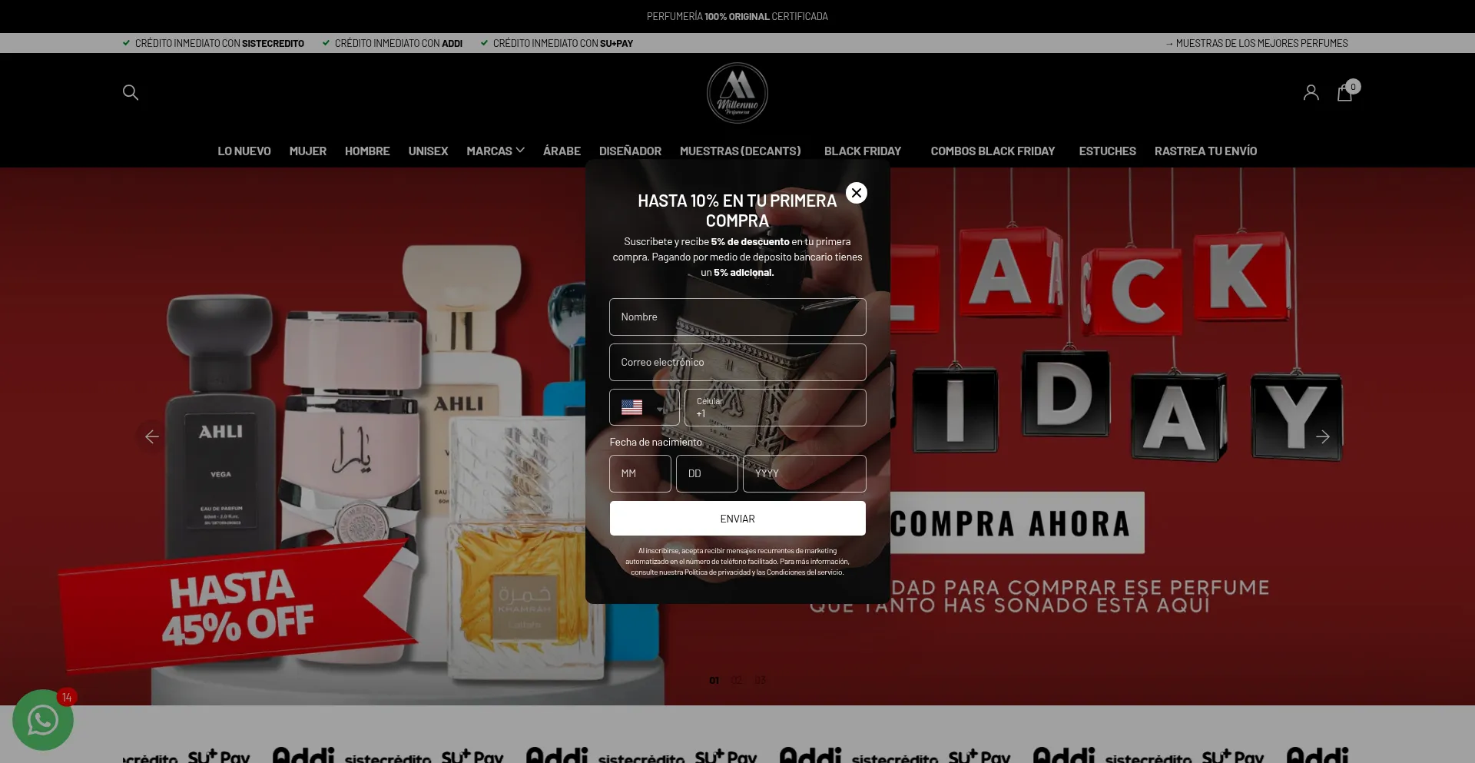Advance to next banner slide arrow
The height and width of the screenshot is (763, 1475).
1322,436
